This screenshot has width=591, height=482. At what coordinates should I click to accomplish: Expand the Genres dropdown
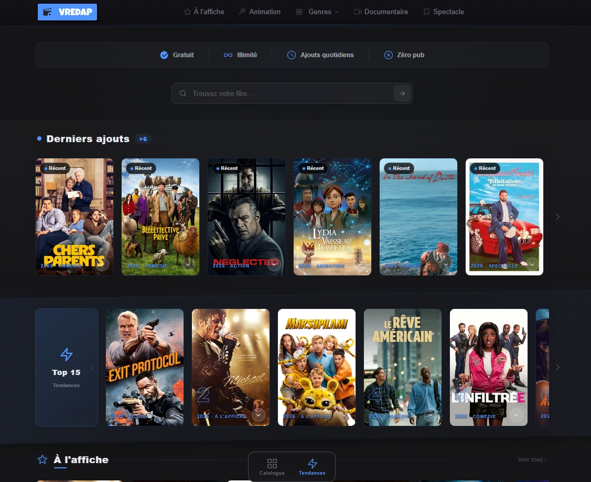(317, 12)
